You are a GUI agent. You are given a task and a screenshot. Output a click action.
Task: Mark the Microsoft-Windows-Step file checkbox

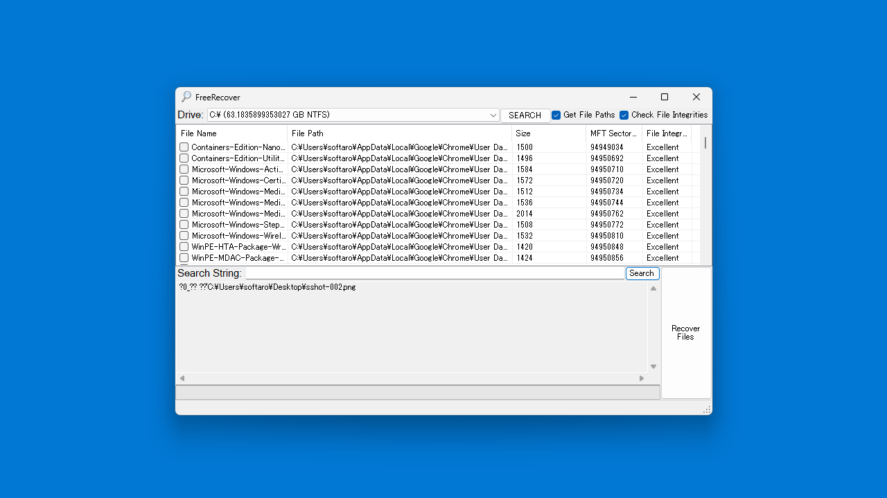coord(184,225)
